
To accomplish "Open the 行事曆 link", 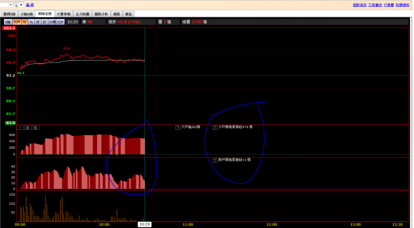I will (389, 5).
